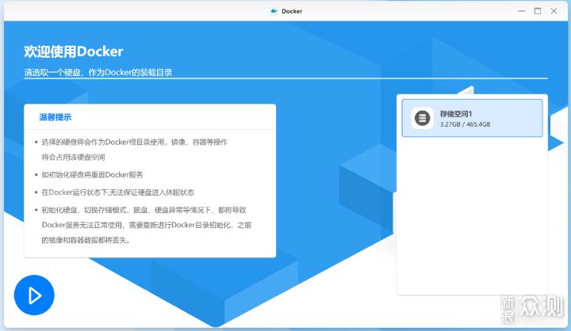571x331 pixels.
Task: Click the Docker whale icon in title bar
Action: click(x=274, y=11)
